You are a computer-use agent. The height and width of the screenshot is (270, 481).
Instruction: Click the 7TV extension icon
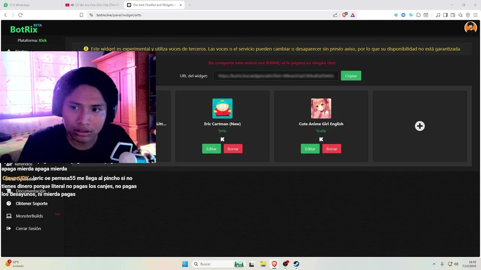pyautogui.click(x=411, y=15)
